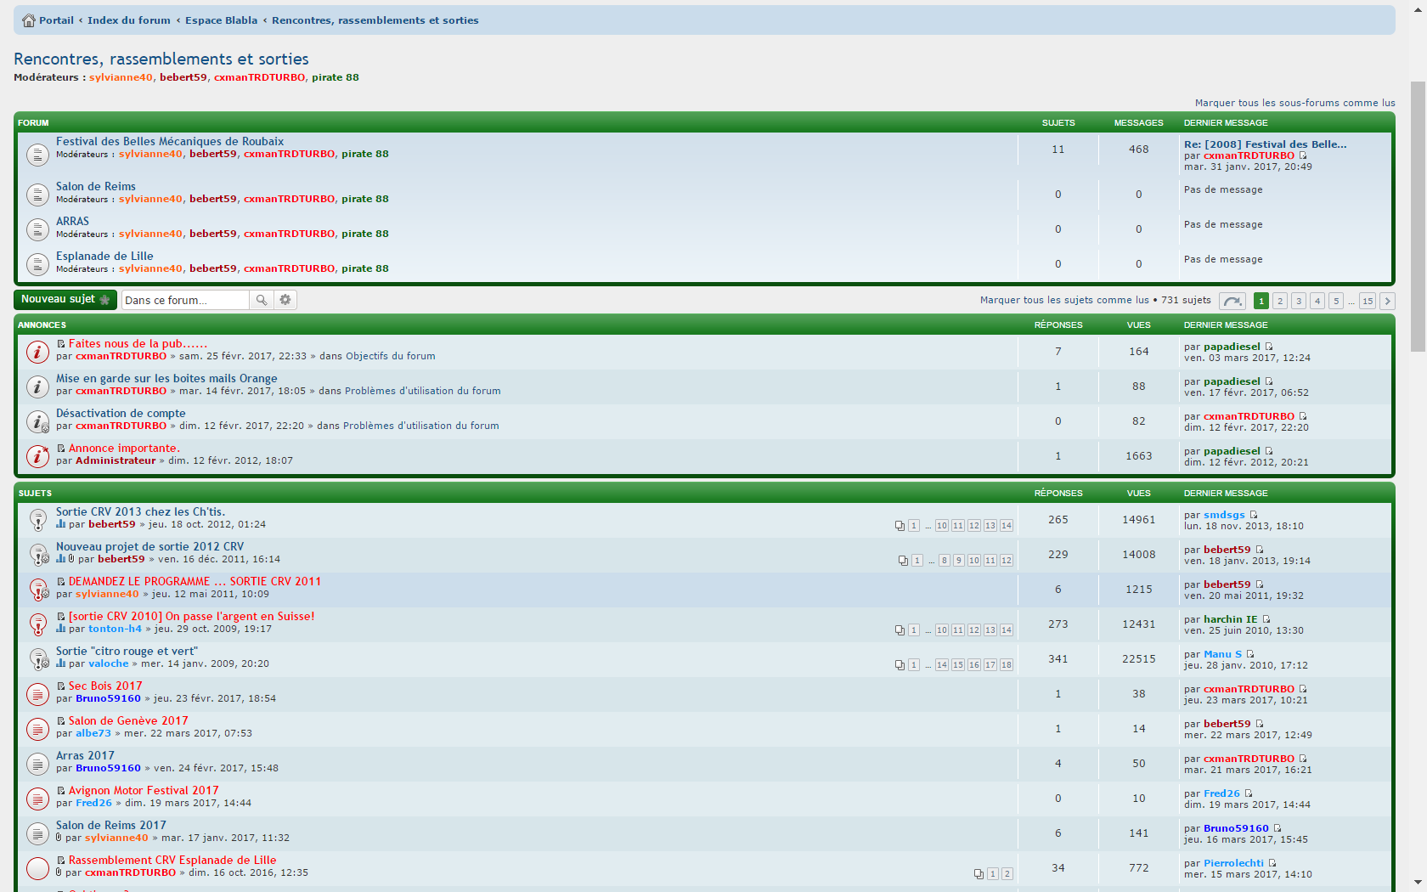1427x892 pixels.
Task: Open Objectifs du forum link
Action: pos(391,357)
